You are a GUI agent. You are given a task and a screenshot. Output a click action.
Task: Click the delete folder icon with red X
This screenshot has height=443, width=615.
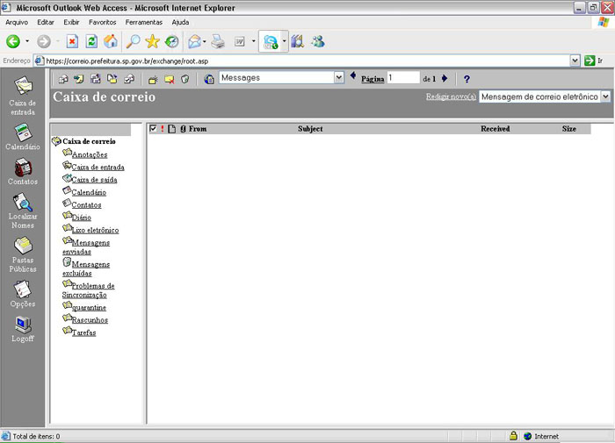click(x=169, y=80)
